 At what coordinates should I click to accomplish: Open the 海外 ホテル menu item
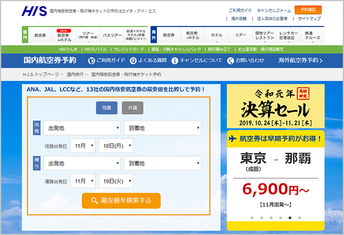(217, 35)
